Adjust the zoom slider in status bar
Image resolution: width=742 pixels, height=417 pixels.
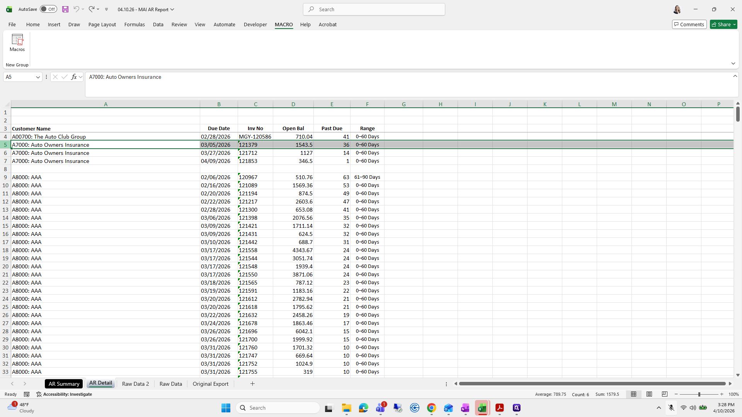click(x=699, y=394)
